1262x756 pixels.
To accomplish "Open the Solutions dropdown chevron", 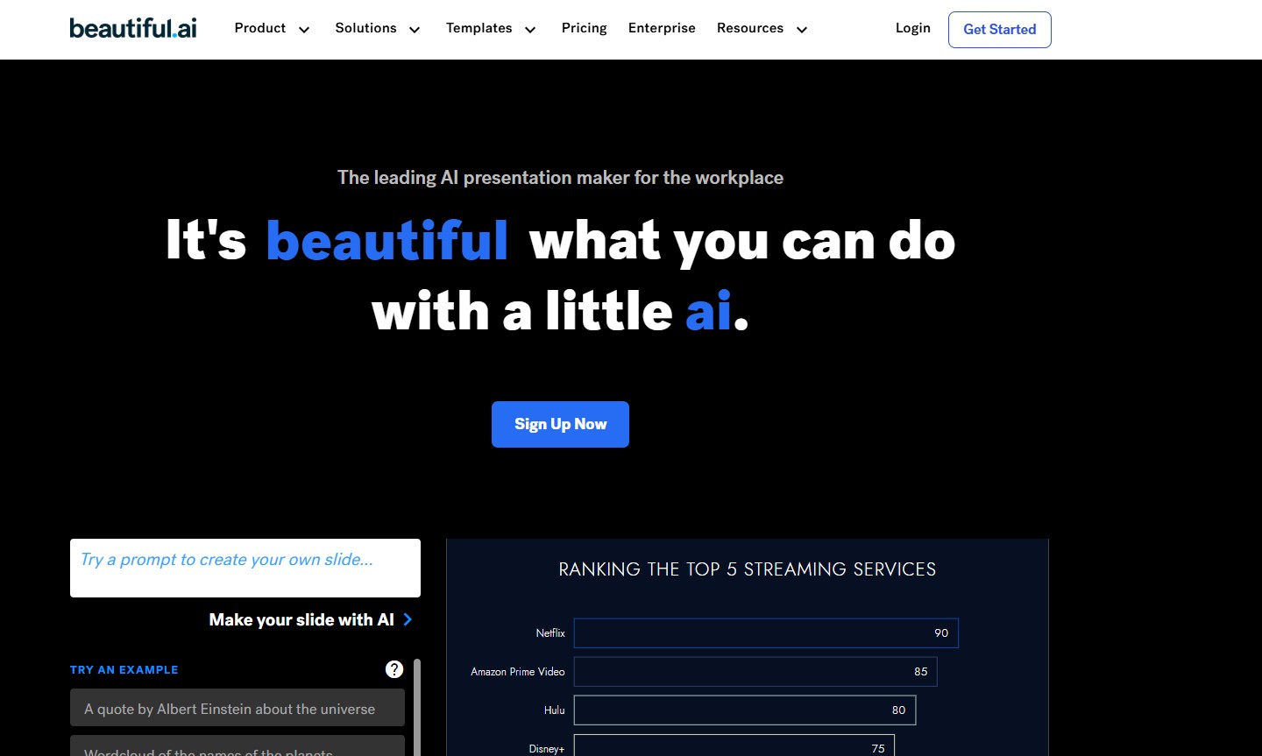I will pos(415,30).
